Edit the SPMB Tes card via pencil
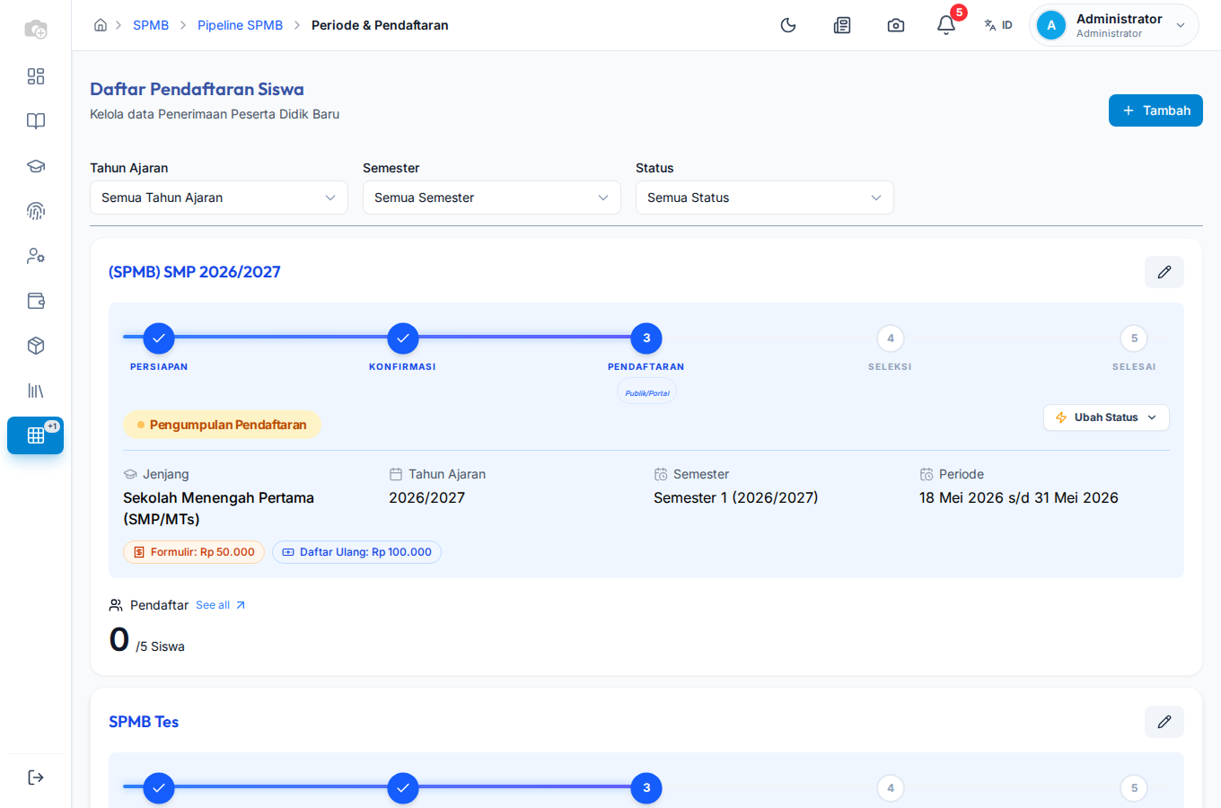 [x=1164, y=722]
